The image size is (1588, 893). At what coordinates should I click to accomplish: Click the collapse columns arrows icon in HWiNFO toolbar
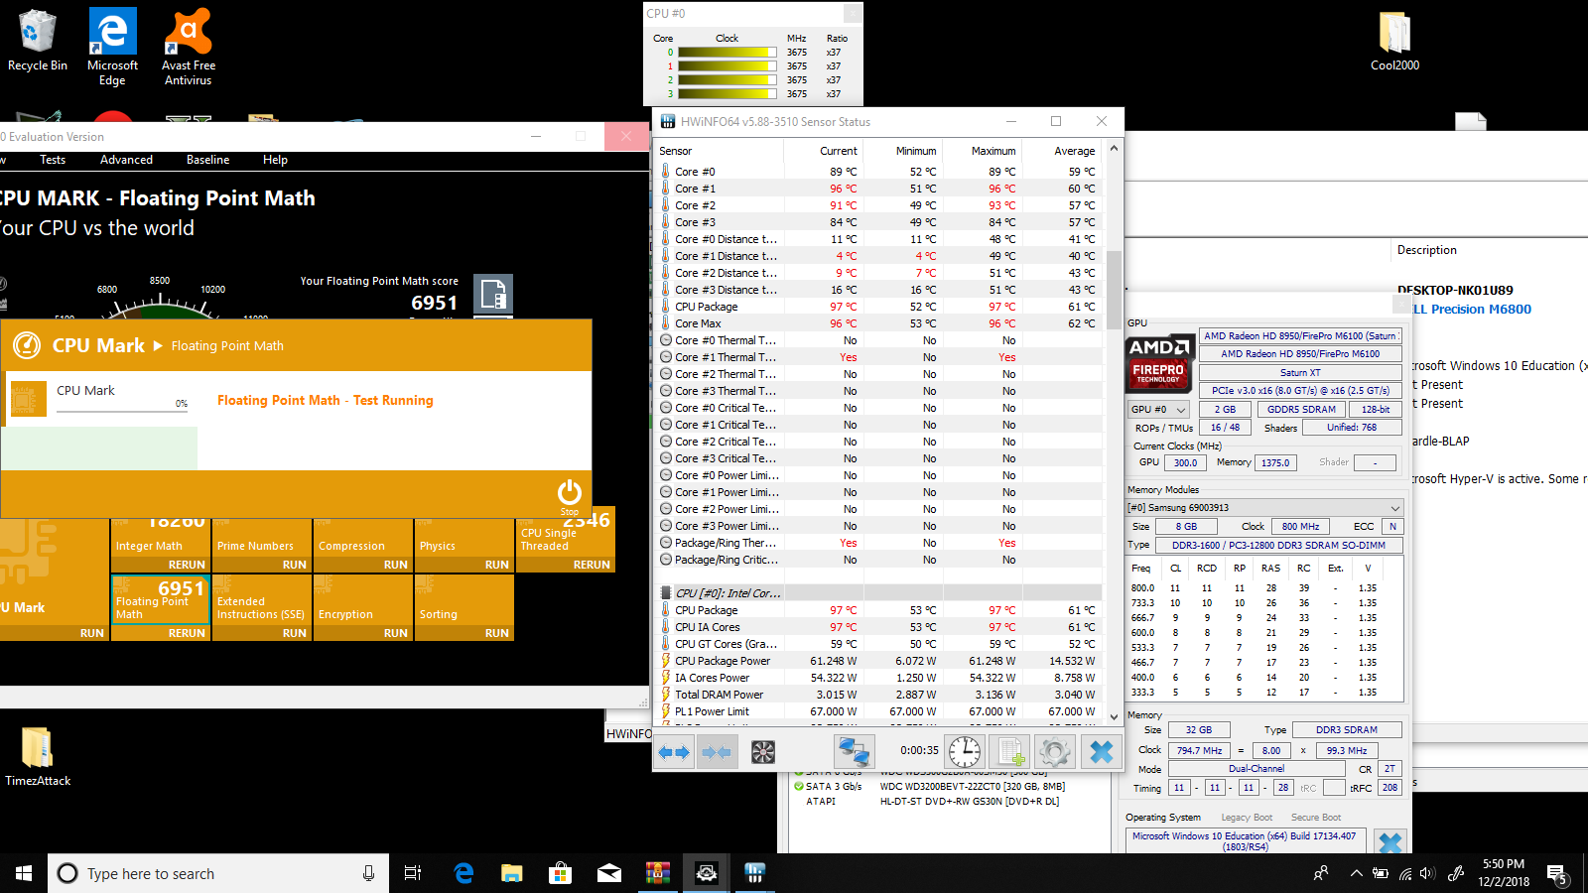(x=716, y=752)
